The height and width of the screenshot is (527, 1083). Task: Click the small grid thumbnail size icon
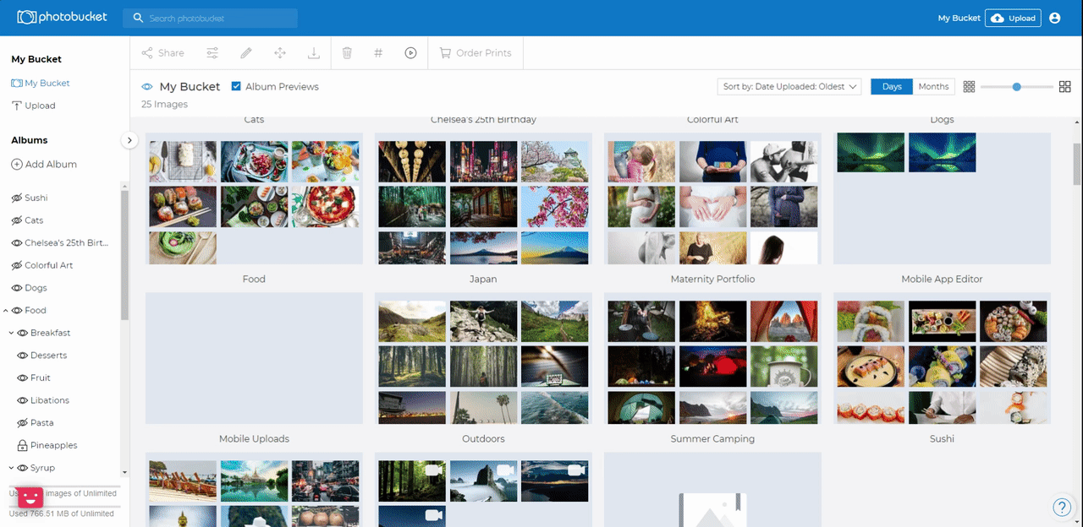pos(970,86)
